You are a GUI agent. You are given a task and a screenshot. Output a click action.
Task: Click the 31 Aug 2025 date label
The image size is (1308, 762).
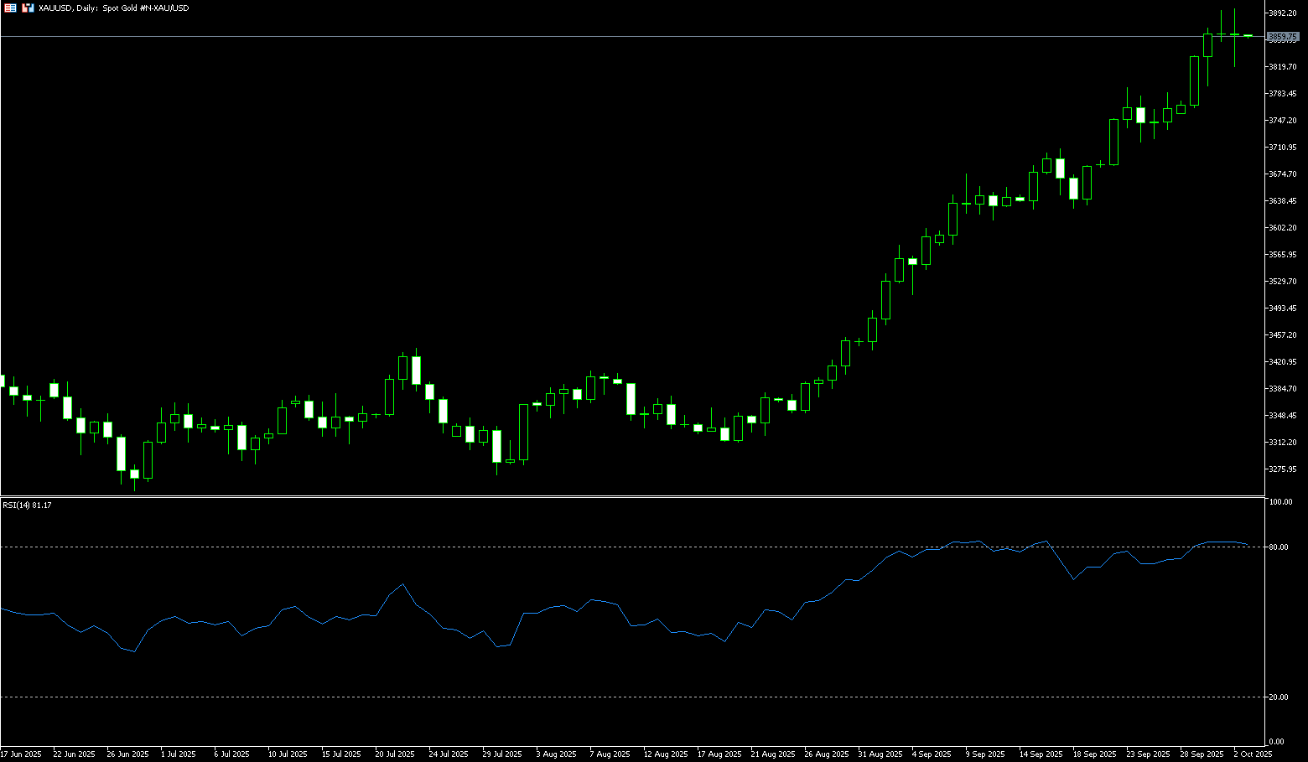click(x=882, y=754)
